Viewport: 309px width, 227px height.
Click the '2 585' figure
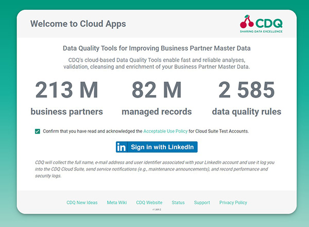247,90
